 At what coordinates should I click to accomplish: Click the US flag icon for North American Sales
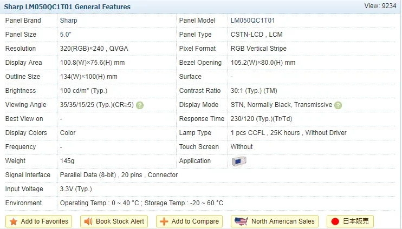241,221
